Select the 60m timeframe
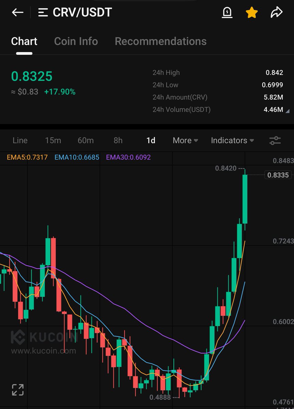The height and width of the screenshot is (409, 294). (85, 140)
